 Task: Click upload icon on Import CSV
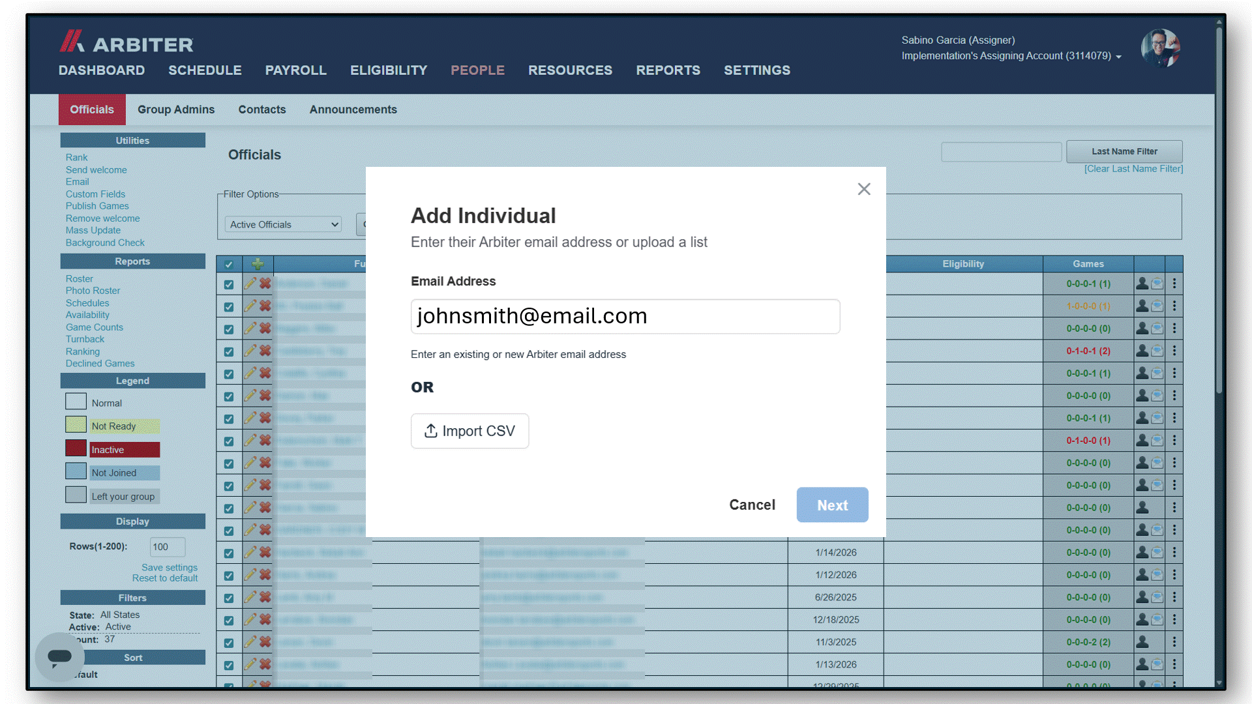(431, 431)
